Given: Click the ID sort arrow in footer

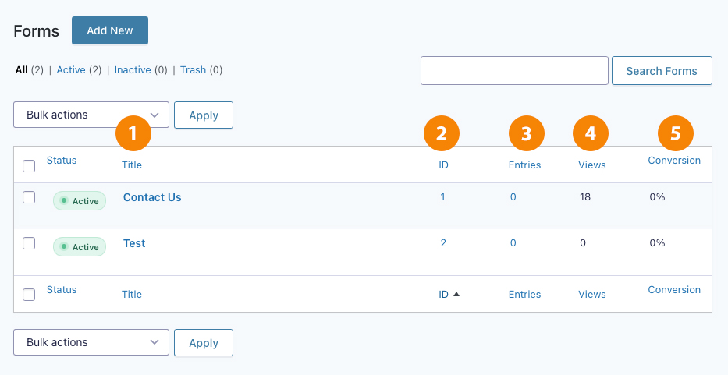Looking at the screenshot, I should pos(456,294).
